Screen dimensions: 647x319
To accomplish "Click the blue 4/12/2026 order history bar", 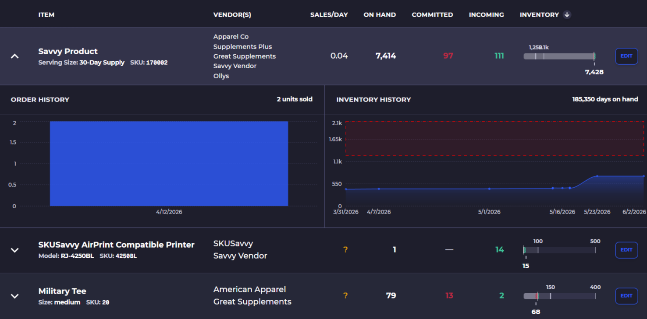I will pyautogui.click(x=169, y=164).
